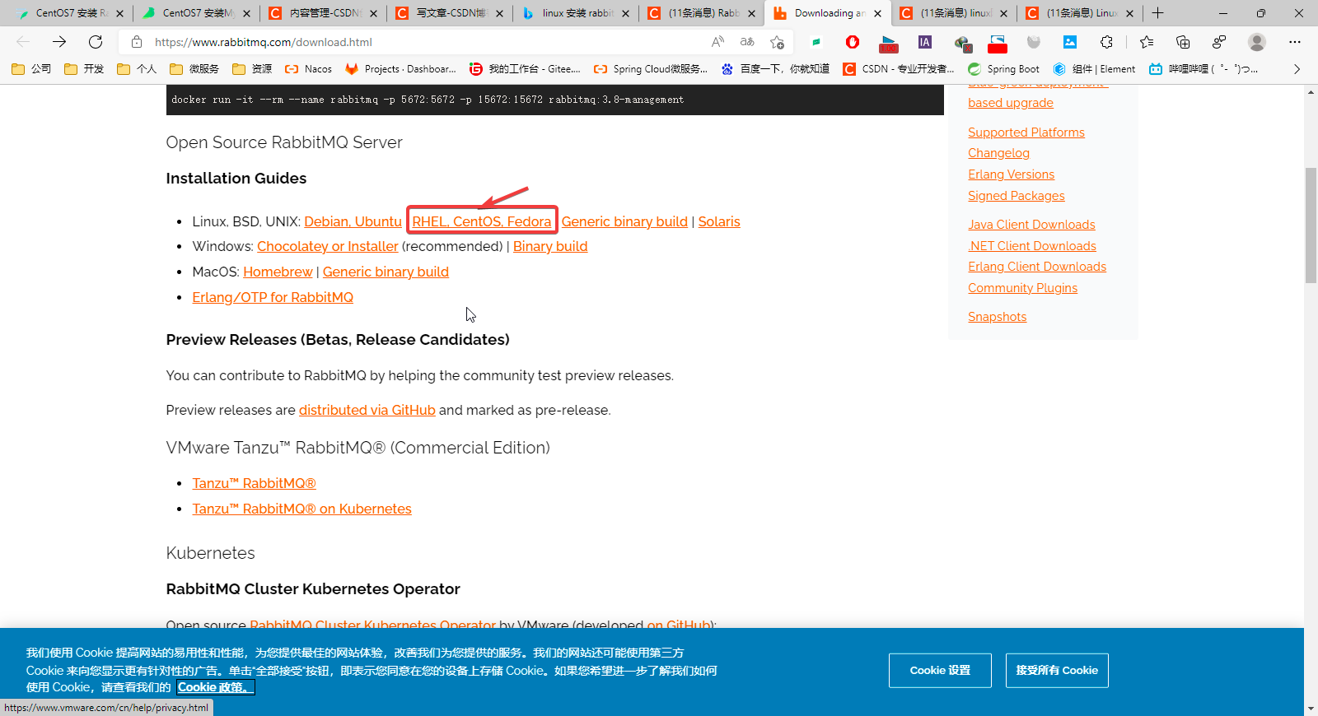Click the 接受所有 Cookie button
1318x716 pixels.
pyautogui.click(x=1057, y=671)
